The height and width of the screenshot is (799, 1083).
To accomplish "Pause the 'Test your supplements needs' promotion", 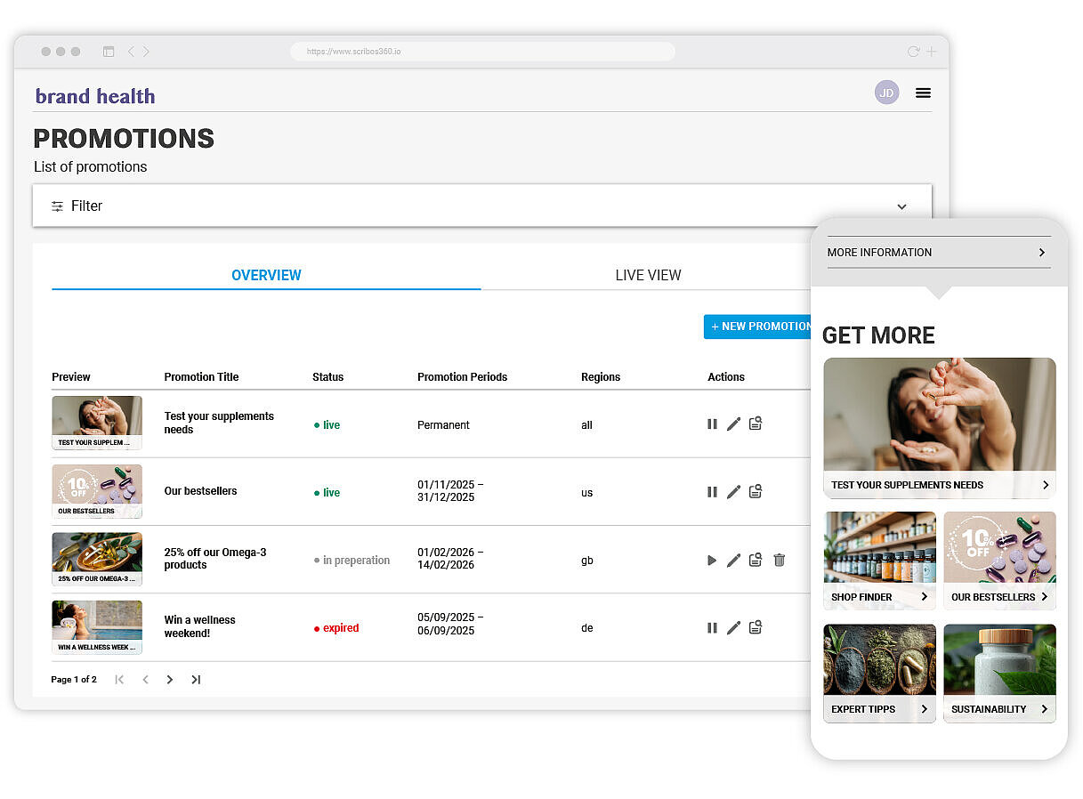I will pos(712,424).
